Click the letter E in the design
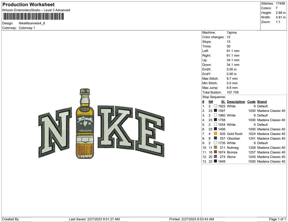This screenshot has height=222, width=288. point(150,133)
